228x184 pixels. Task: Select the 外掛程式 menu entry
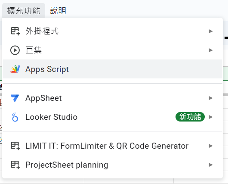112,31
